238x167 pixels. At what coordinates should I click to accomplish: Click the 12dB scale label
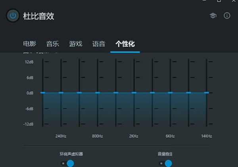click(x=29, y=62)
